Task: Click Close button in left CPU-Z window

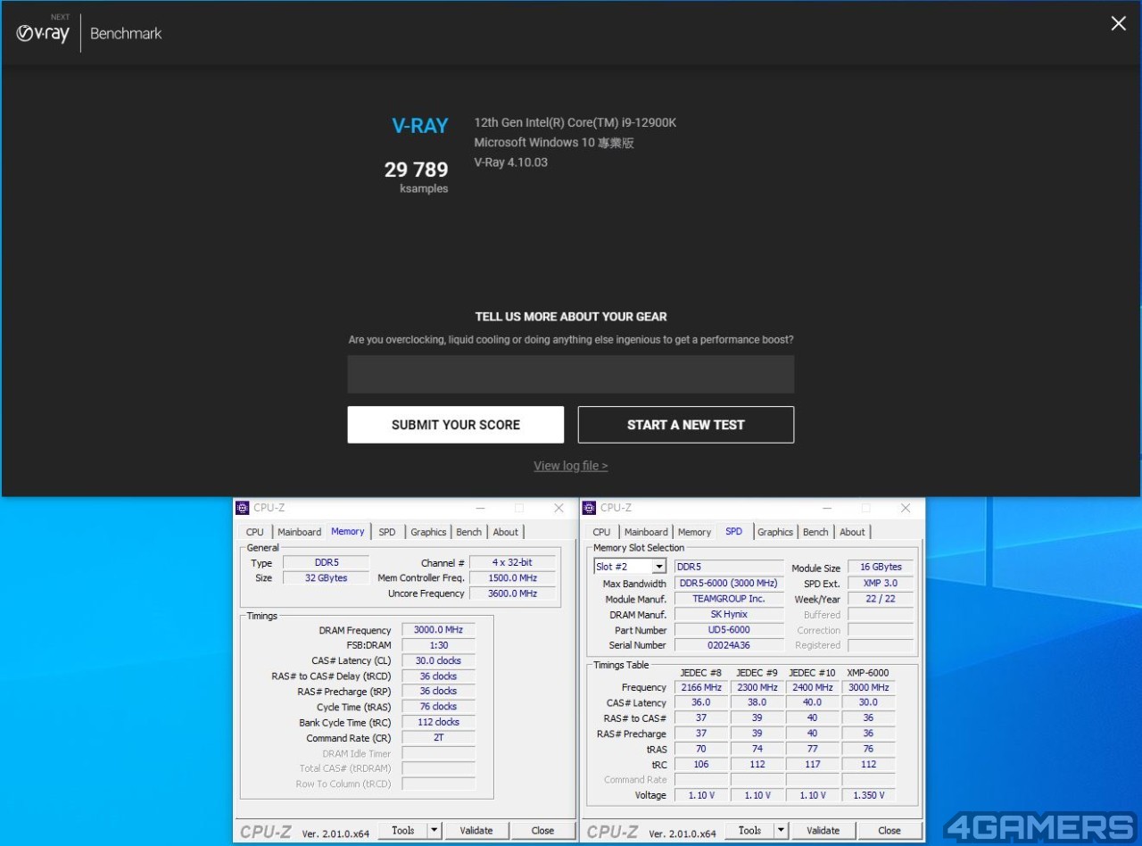Action: 542,830
